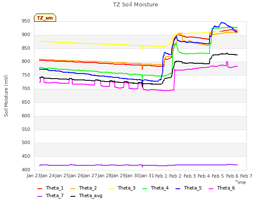Viewport: 272px width, 204px height.
Task: Click the 900 y-axis tick label
Action: tap(26, 35)
